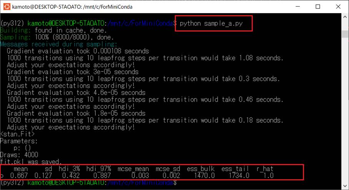Click the scrollbar down arrow
The image size is (349, 190).
345,186
